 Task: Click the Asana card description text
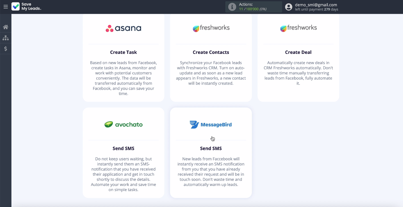[x=123, y=78]
